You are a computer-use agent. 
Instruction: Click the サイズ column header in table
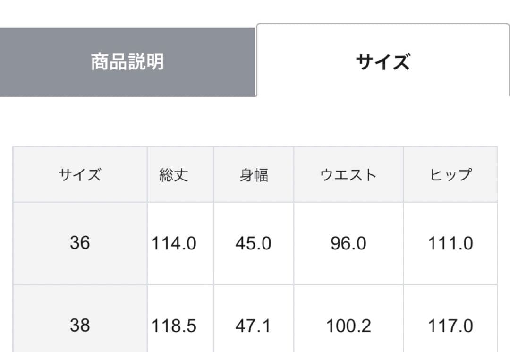pyautogui.click(x=80, y=175)
